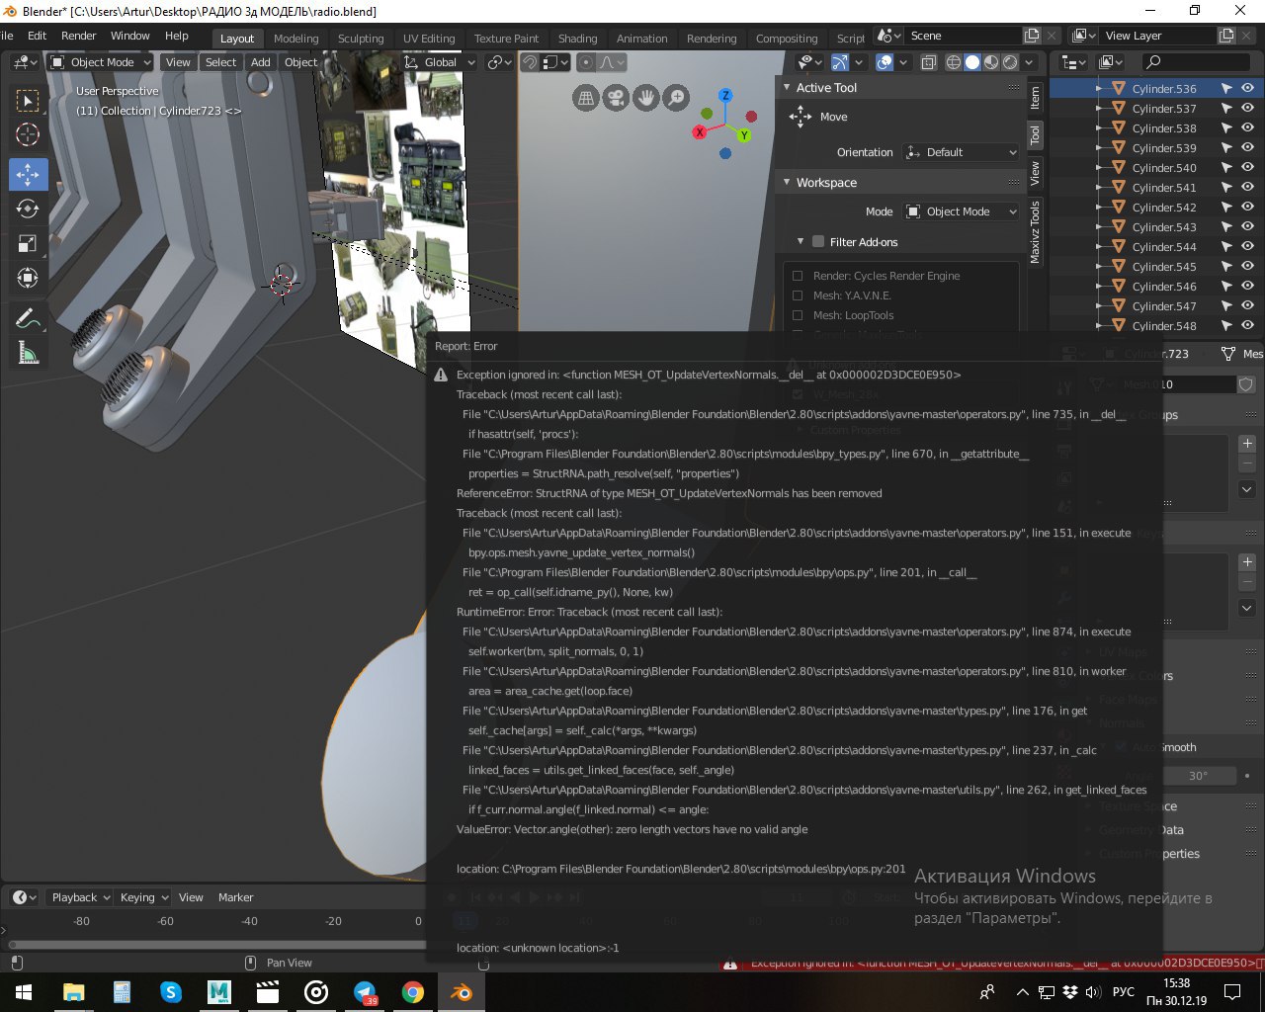This screenshot has width=1265, height=1012.
Task: Toggle perspective/orthographic grid view icon
Action: tap(586, 98)
